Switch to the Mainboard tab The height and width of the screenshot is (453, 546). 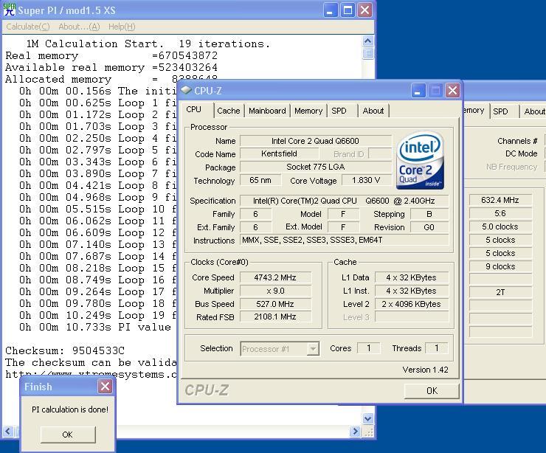click(267, 111)
